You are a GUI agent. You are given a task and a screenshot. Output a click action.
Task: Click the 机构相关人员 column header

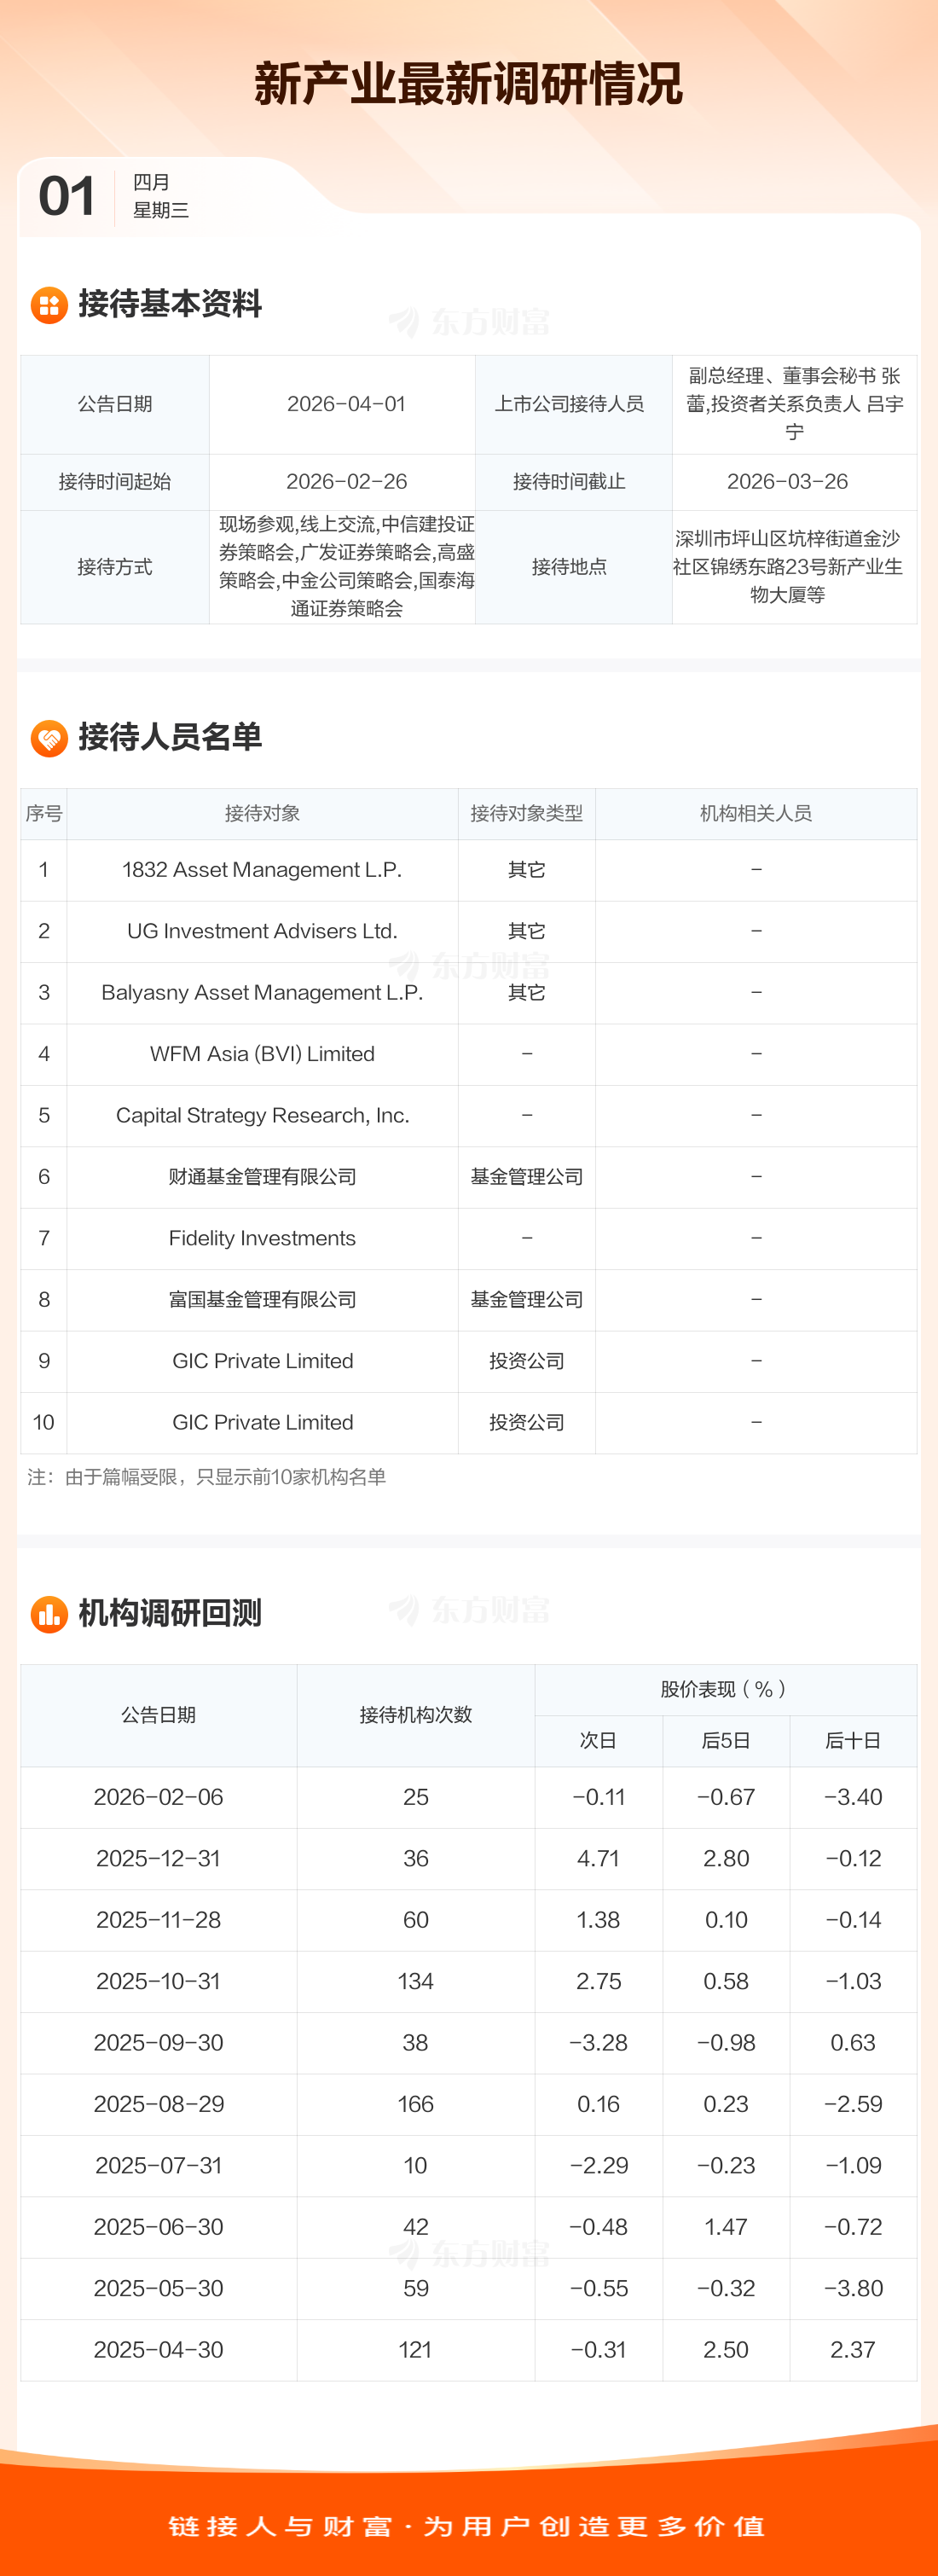click(756, 813)
